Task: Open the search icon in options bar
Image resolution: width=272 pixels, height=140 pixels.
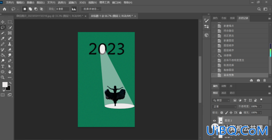Action: point(259,9)
